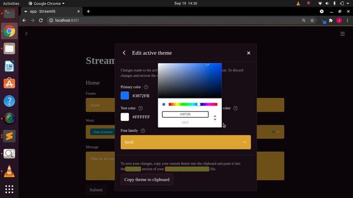The height and width of the screenshot is (198, 353).
Task: Open Streamlit hamburger menu
Action: pyautogui.click(x=343, y=34)
